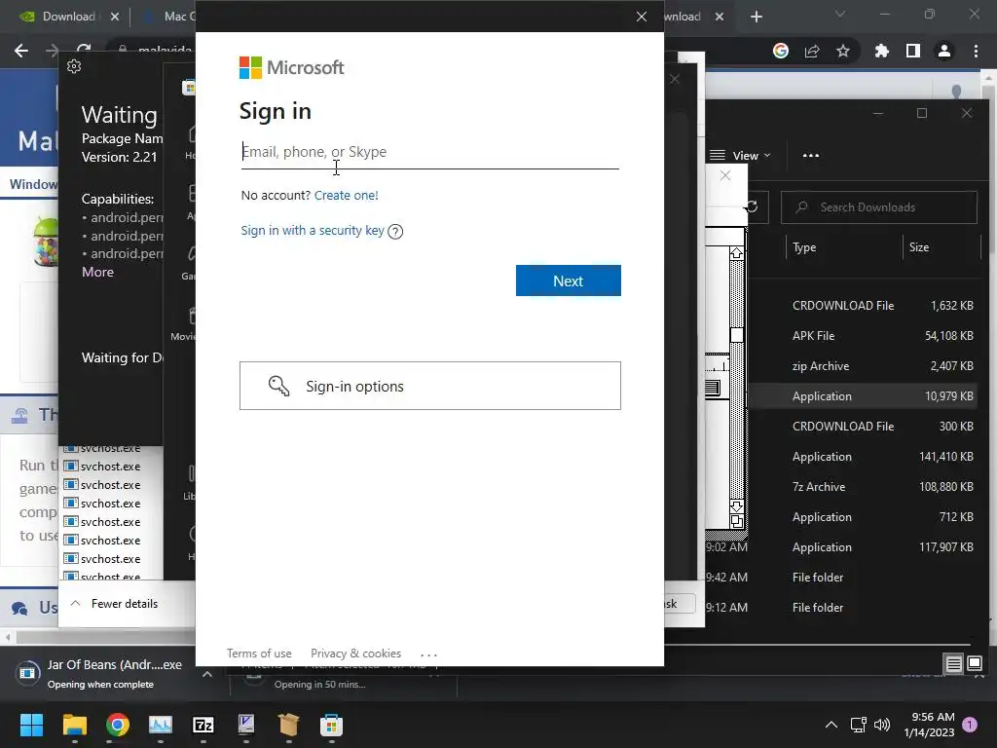Click the Next button
The height and width of the screenshot is (748, 997).
click(x=569, y=280)
